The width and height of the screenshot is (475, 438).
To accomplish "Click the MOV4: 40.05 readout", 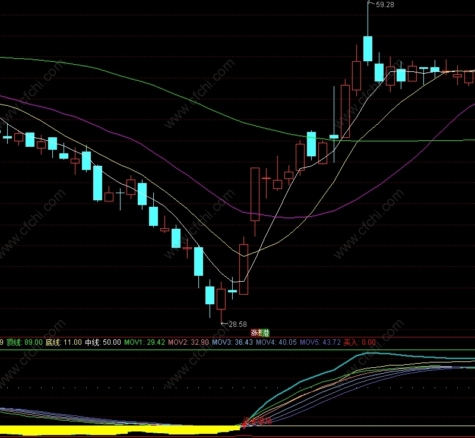I will [276, 342].
